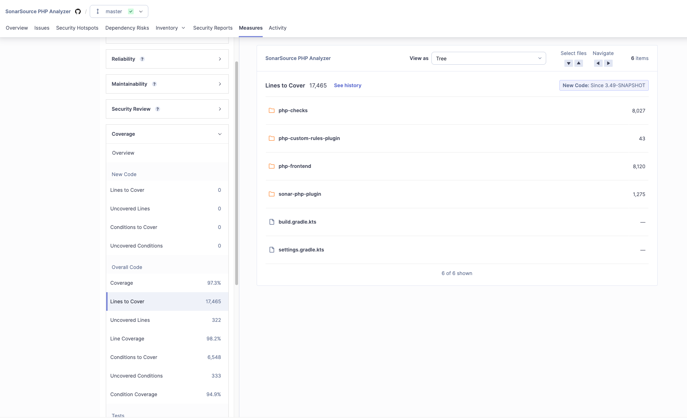Open the build.gradle.kts file
687x419 pixels.
coord(297,222)
